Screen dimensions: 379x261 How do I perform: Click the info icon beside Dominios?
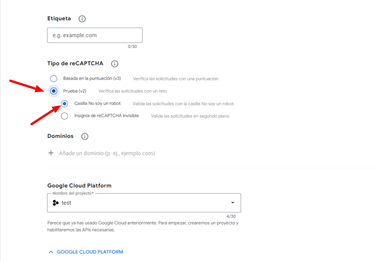(x=85, y=136)
